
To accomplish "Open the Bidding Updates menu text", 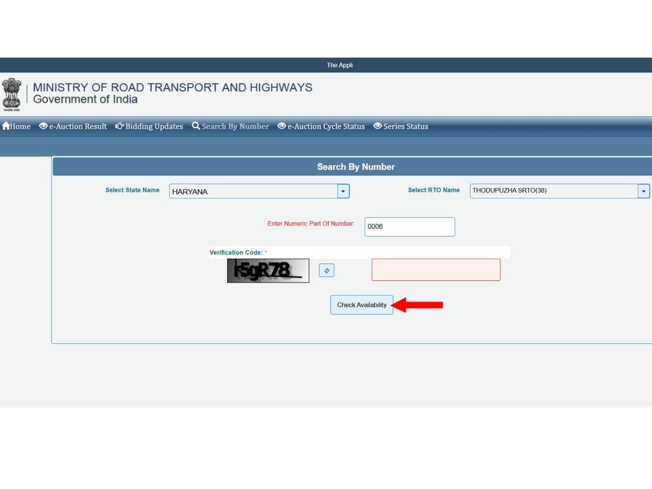I will coord(154,127).
